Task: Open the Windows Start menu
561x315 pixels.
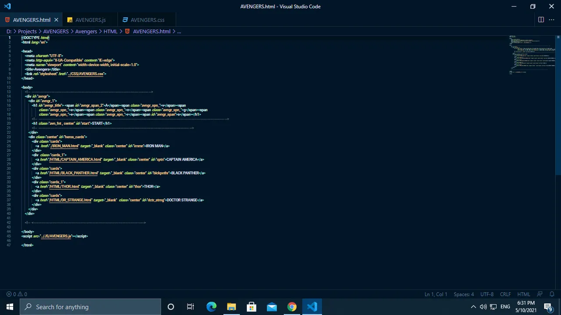Action: [x=10, y=307]
